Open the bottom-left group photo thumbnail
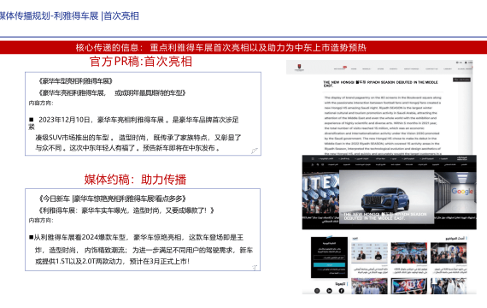Viewport: 487px width, 308px height. 369,287
